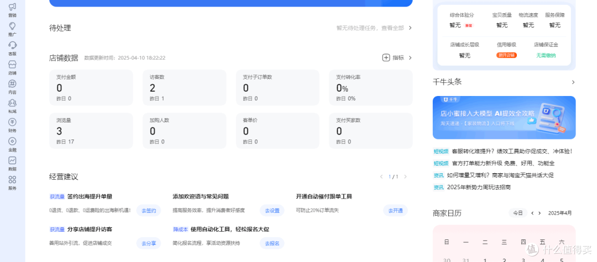Viewport: 597px width, 262px height.
Task: Open the 支付金额 data card
Action: (91, 87)
